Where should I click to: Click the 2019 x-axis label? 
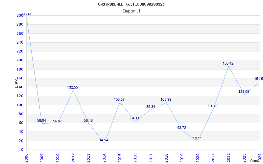tap(182, 158)
